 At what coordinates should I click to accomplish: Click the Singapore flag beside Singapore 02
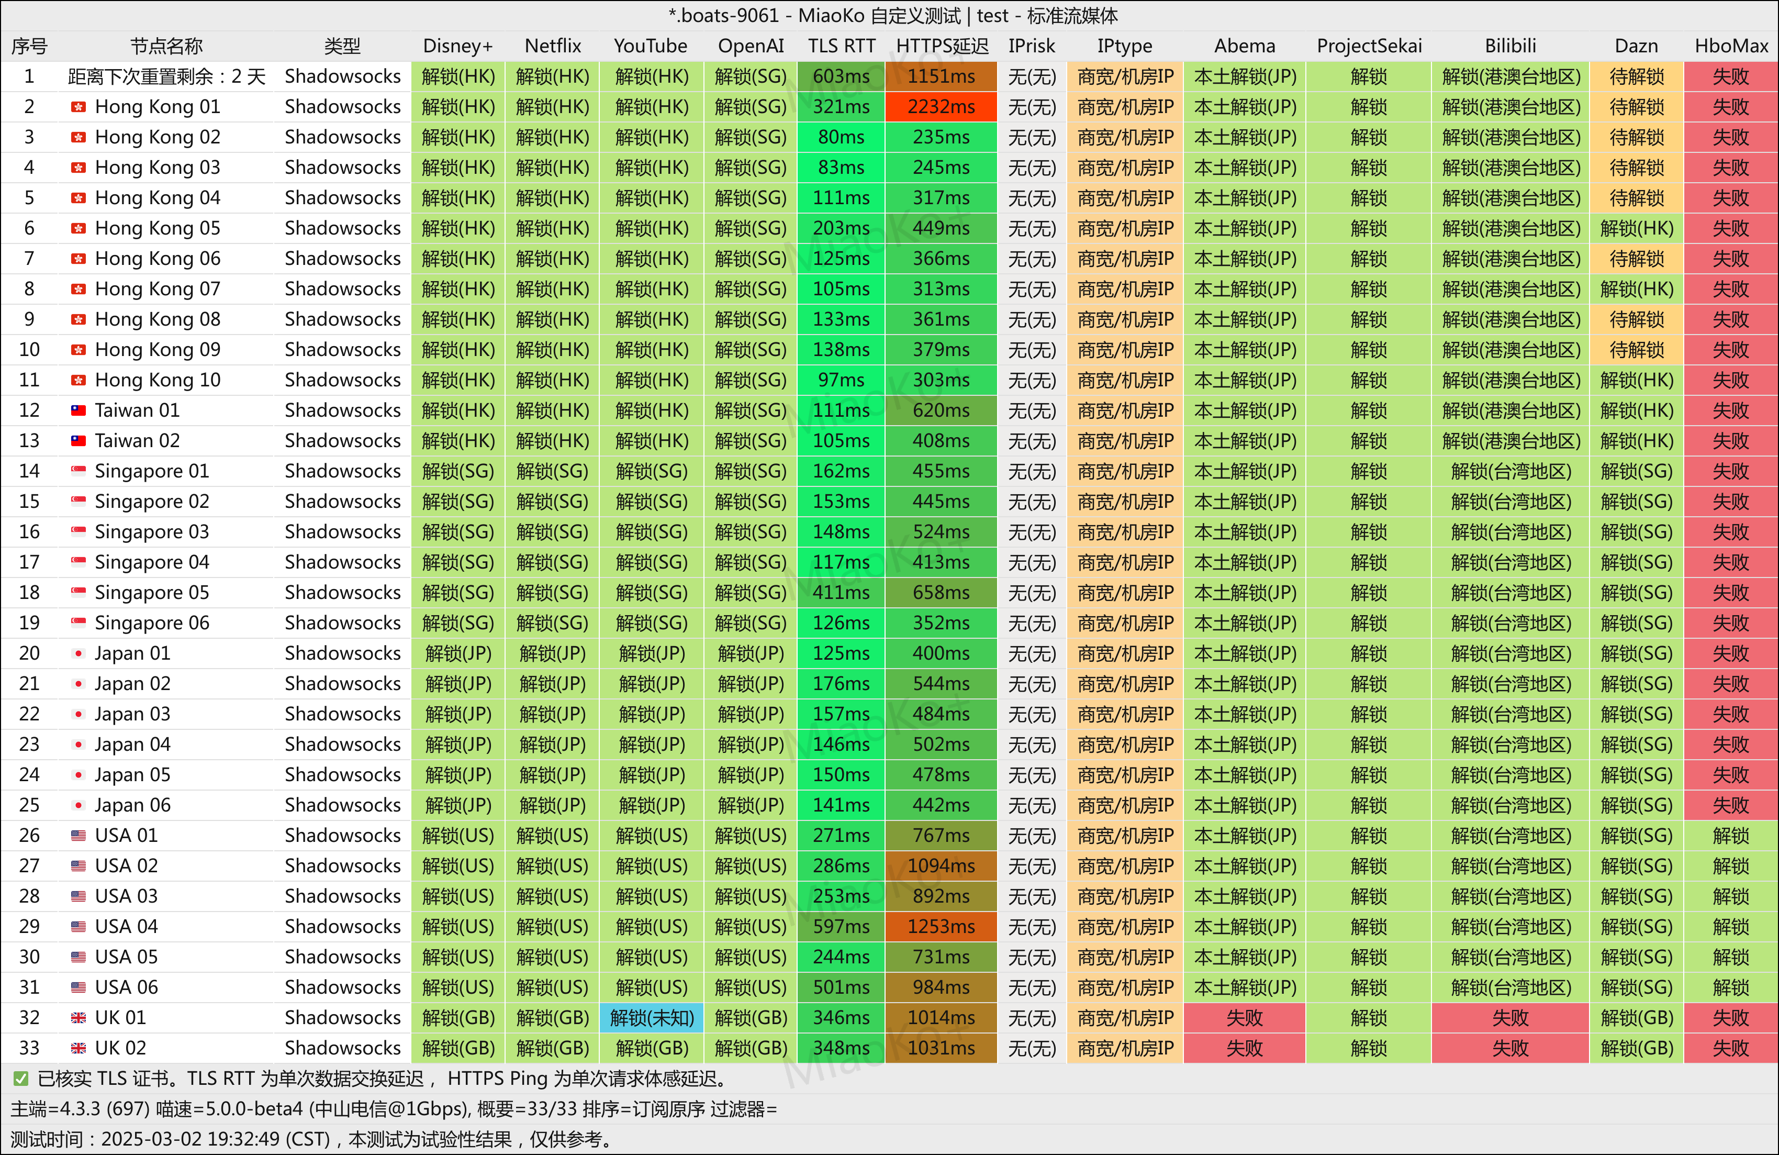pos(78,502)
